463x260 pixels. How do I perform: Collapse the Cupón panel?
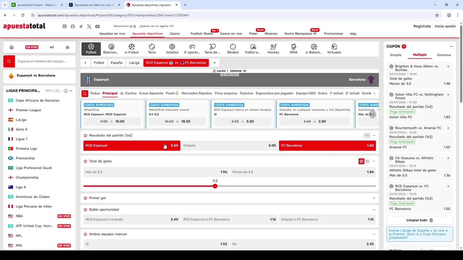(x=451, y=47)
